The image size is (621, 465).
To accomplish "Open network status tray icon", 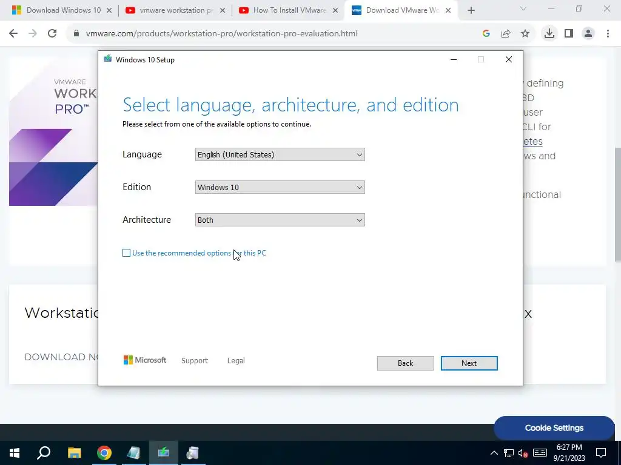I will (x=509, y=453).
